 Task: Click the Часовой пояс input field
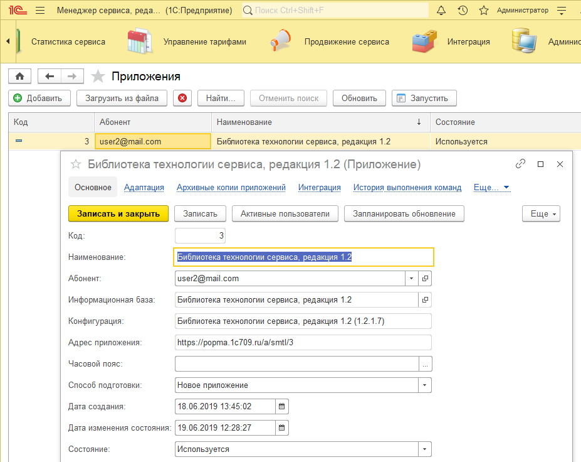coord(296,363)
